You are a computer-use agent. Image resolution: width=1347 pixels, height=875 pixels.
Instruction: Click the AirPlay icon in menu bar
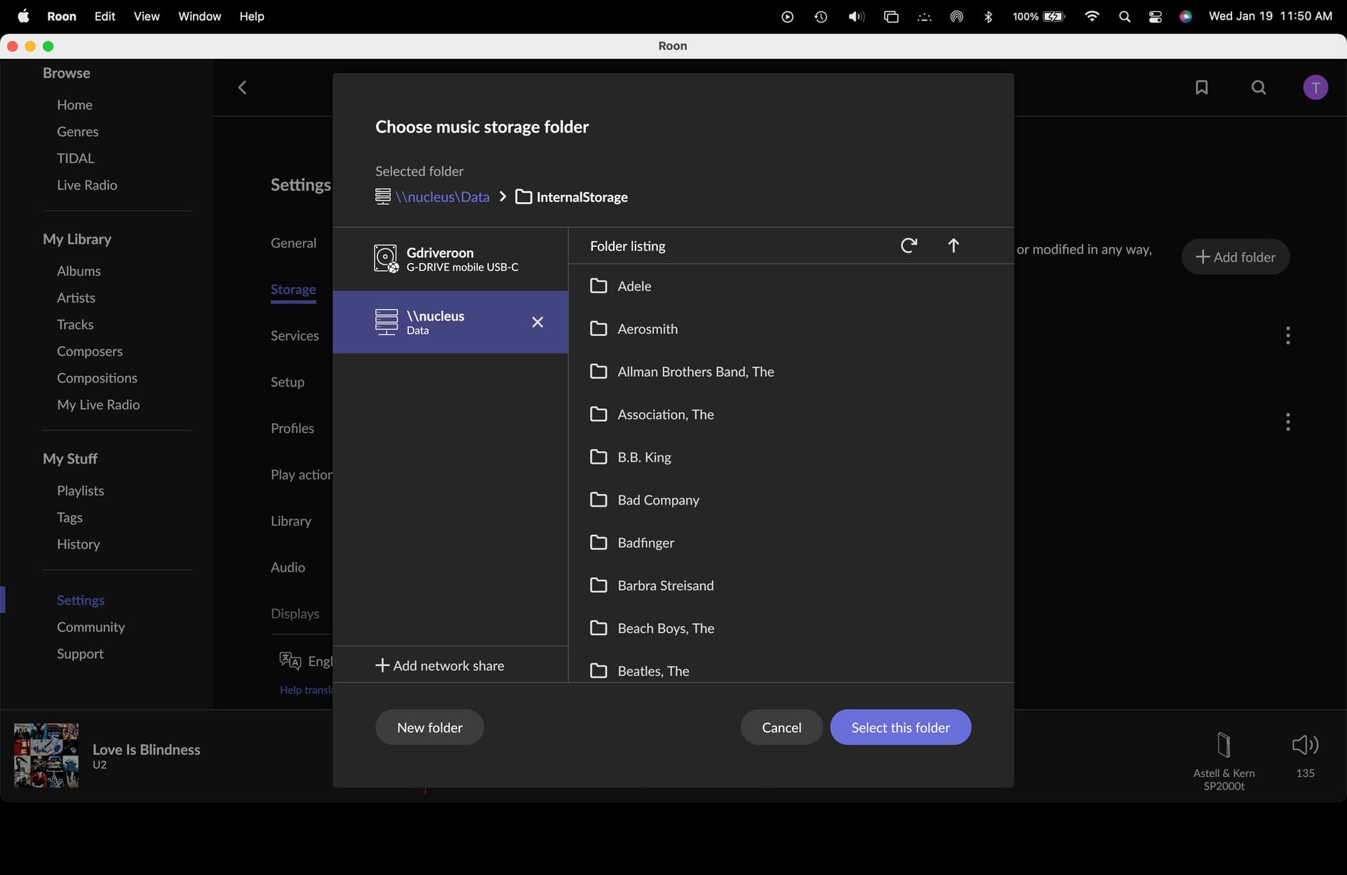[957, 16]
